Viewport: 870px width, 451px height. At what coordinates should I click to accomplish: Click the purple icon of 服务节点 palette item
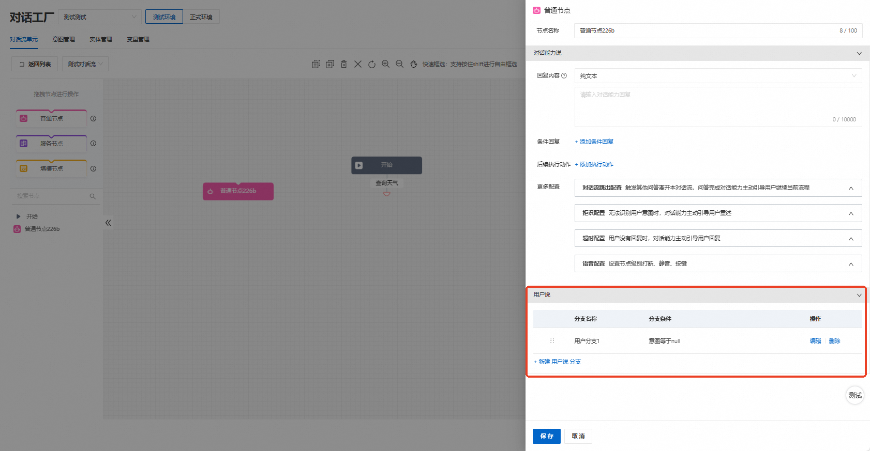tap(23, 144)
